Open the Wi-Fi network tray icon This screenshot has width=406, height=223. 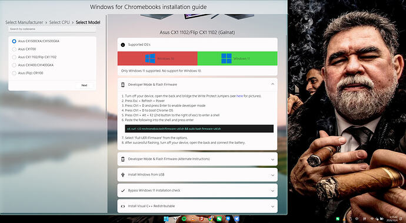click(x=372, y=219)
